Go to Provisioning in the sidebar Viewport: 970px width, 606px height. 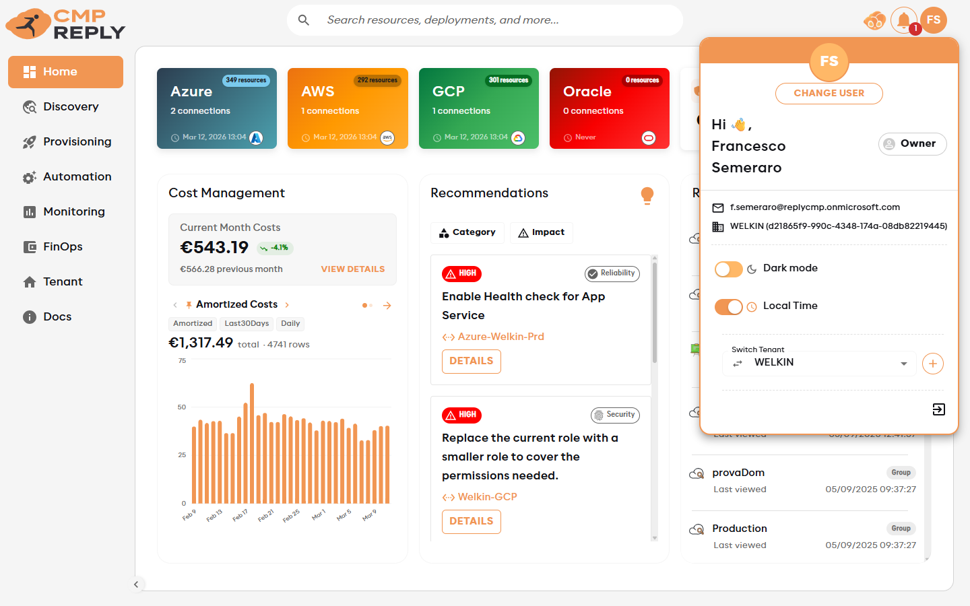[x=77, y=141]
